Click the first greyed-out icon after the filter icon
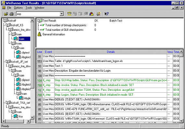Screen dimensions: 185x129 [x=75, y=14]
